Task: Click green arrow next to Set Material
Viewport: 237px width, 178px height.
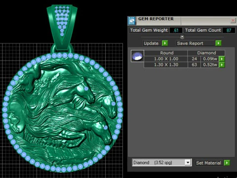Action: click(227, 163)
